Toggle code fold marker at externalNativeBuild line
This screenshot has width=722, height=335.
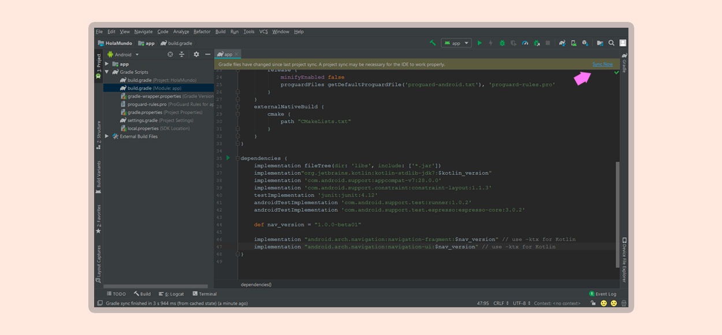click(237, 107)
